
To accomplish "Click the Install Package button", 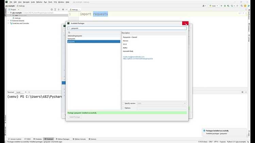I will (75, 117).
